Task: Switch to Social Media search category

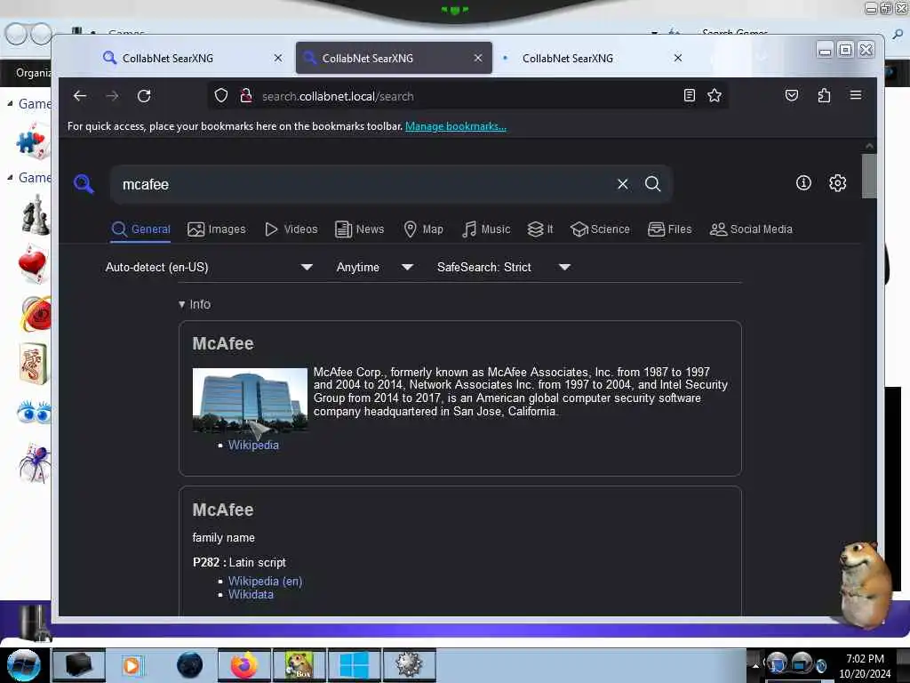Action: click(x=751, y=229)
